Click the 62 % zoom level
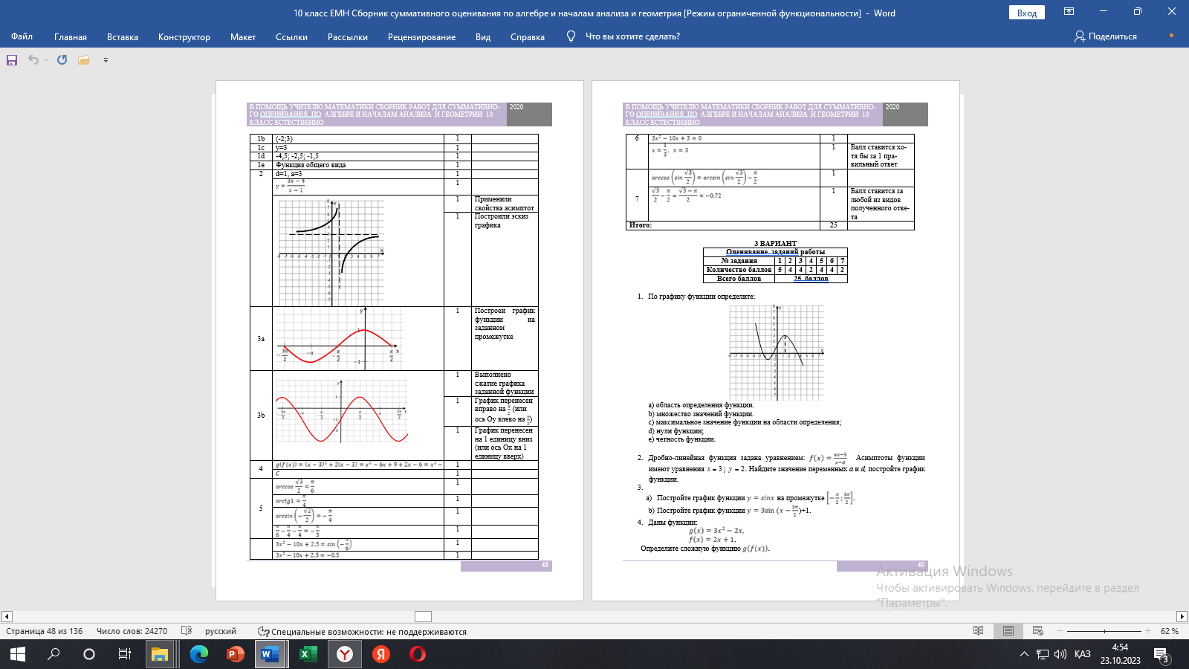 (x=1170, y=631)
